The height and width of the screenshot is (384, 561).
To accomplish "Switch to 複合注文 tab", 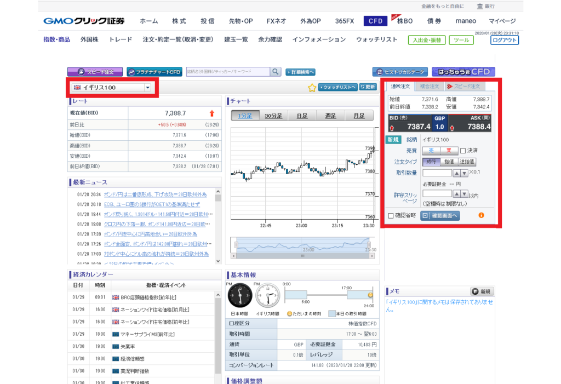I will click(430, 86).
